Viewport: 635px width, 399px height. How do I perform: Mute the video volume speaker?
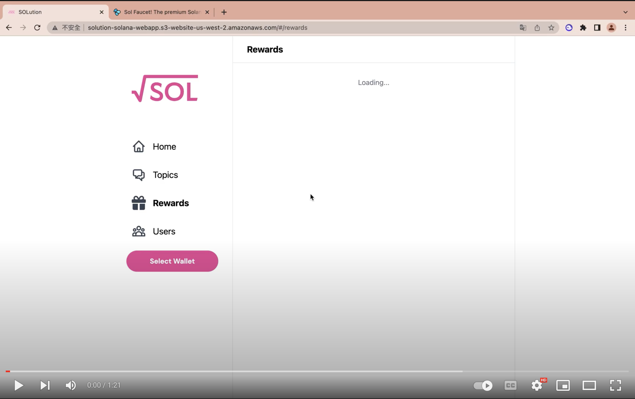pos(71,385)
